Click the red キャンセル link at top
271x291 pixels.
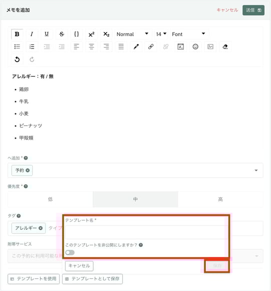pos(227,10)
